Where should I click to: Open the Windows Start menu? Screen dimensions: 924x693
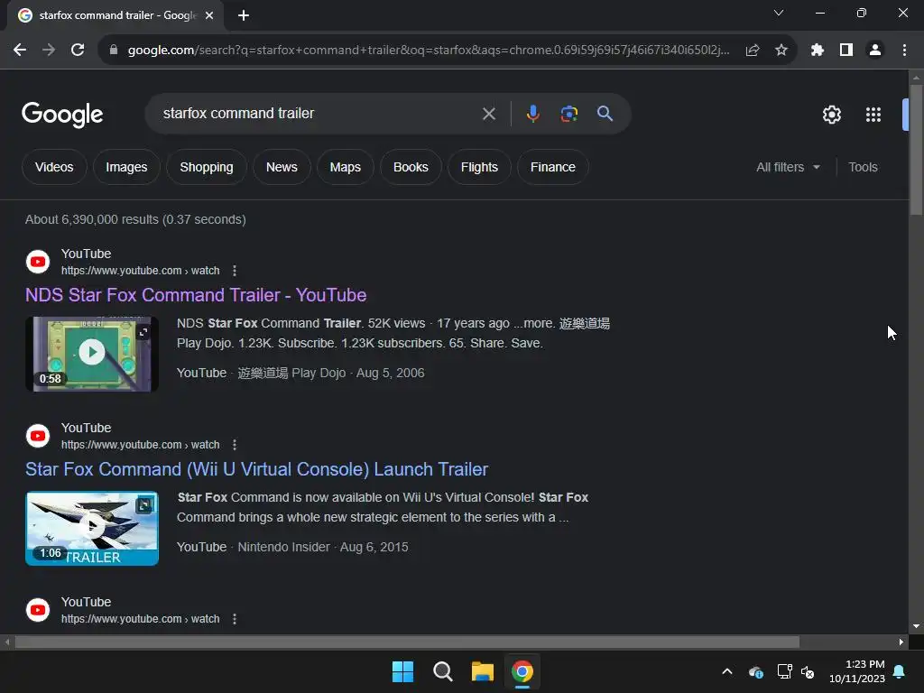click(403, 671)
